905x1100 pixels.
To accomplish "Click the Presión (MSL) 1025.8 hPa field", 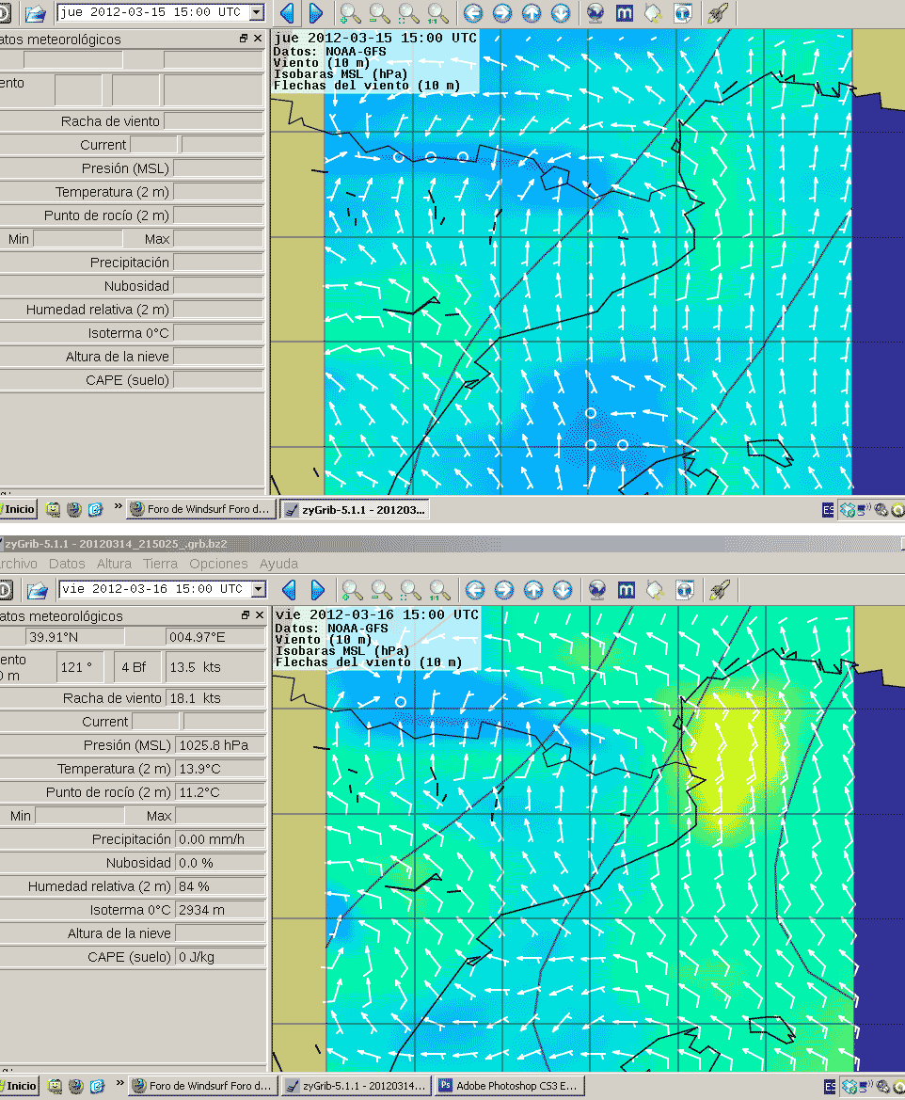I will click(218, 745).
